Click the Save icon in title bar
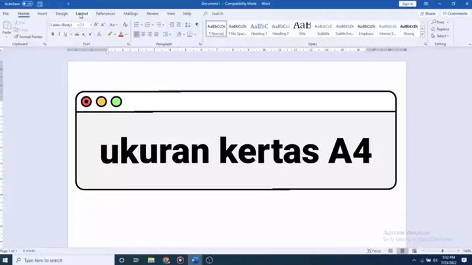 pos(40,4)
